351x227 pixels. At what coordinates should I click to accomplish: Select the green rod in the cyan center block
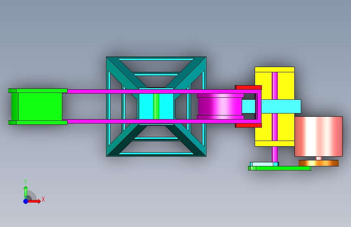point(156,106)
